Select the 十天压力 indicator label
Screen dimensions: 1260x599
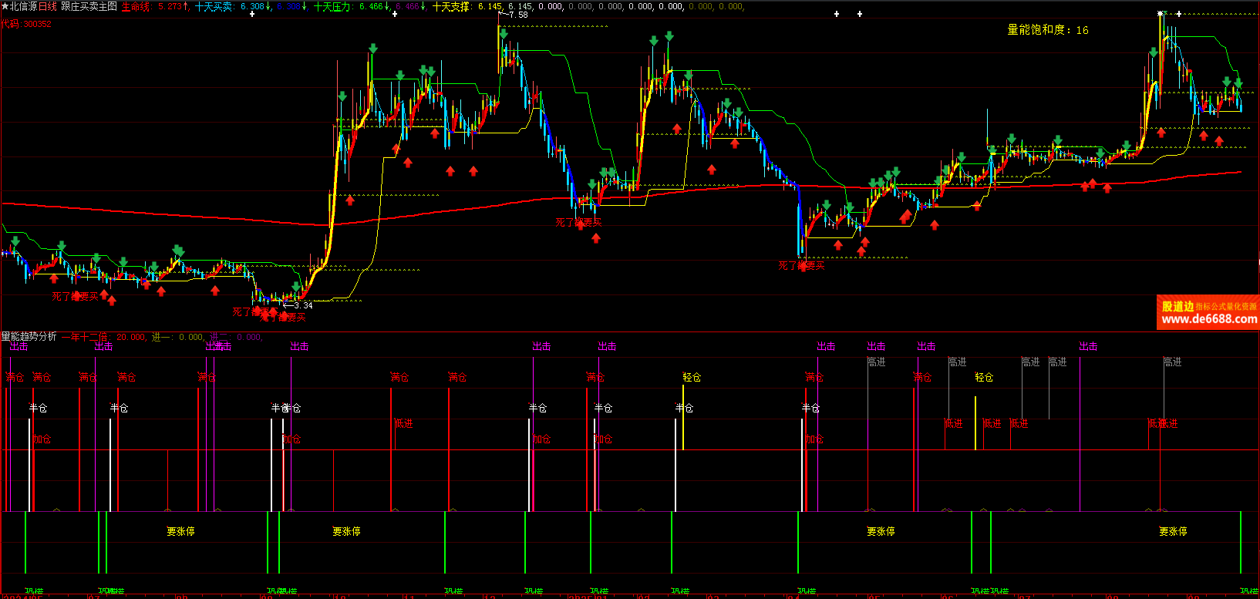click(x=333, y=6)
